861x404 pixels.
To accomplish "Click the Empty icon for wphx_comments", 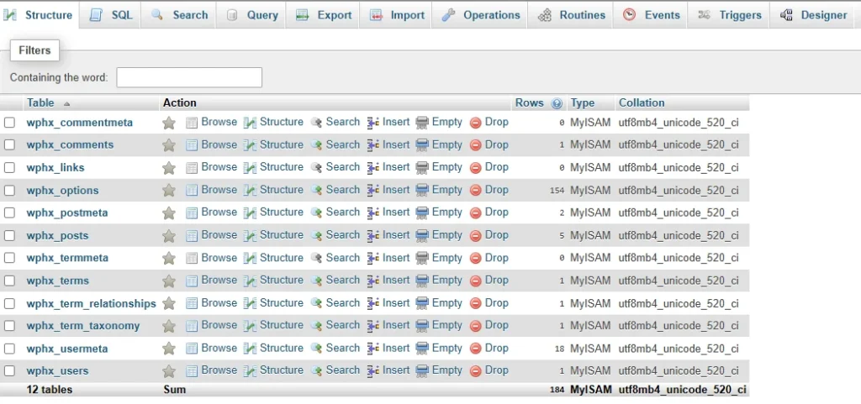I will point(422,145).
